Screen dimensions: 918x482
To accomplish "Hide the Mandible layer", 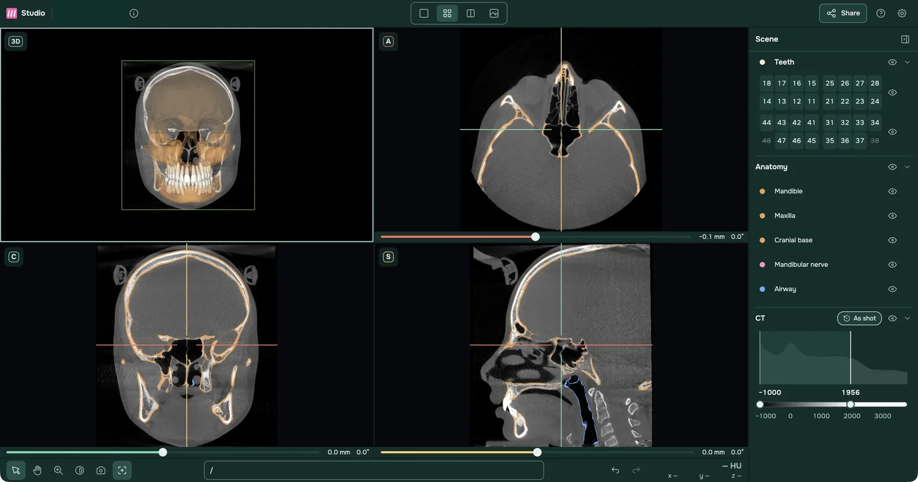I will coord(892,191).
